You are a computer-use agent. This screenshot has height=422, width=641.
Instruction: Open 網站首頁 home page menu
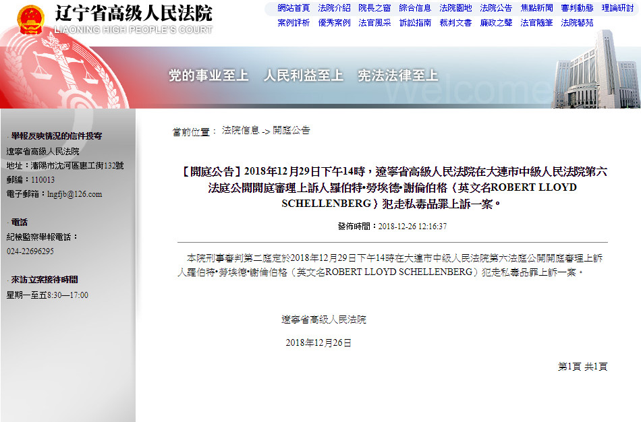294,8
